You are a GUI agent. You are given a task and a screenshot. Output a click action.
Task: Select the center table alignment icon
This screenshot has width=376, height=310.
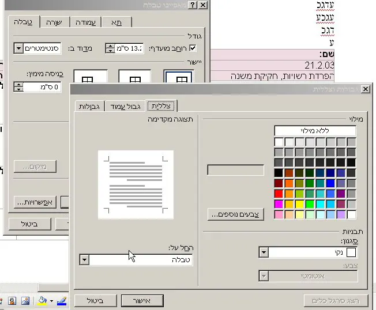coord(134,79)
